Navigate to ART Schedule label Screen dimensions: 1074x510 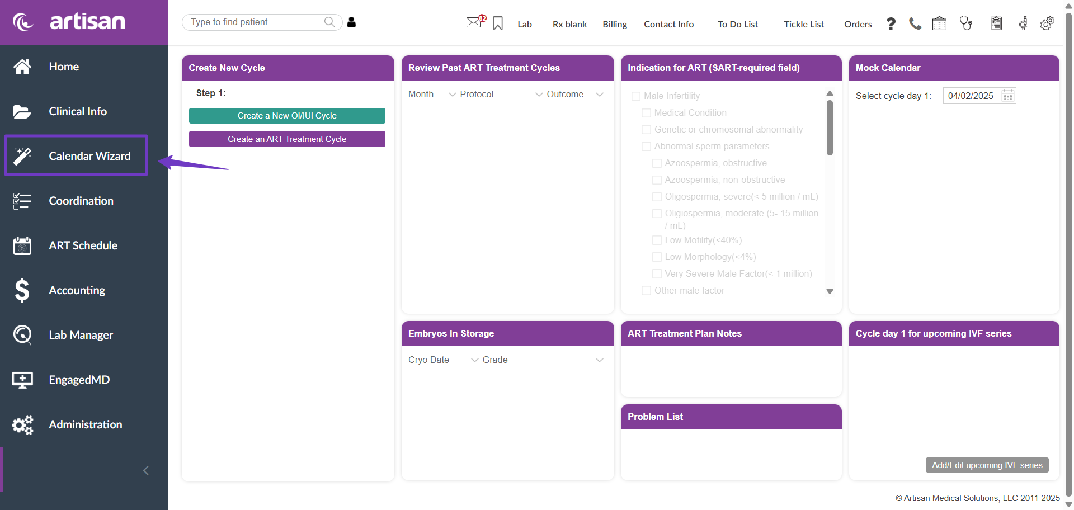pyautogui.click(x=83, y=245)
